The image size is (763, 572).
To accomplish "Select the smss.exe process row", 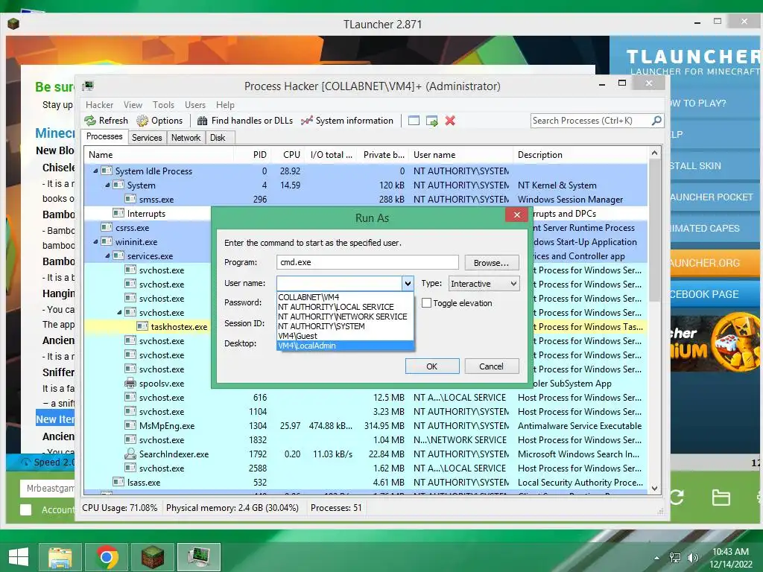I will (365, 200).
